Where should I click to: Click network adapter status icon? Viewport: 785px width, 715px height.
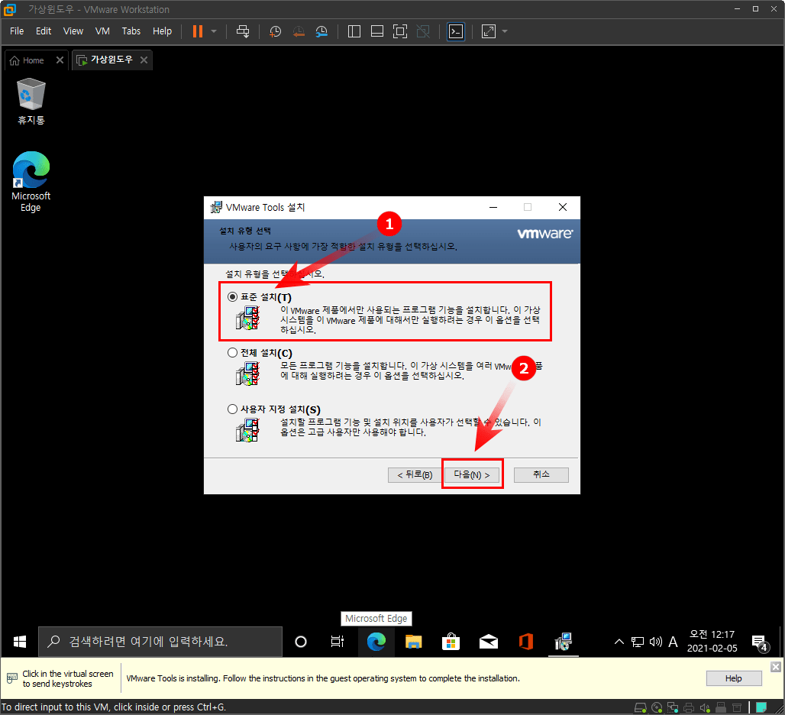coord(673,707)
